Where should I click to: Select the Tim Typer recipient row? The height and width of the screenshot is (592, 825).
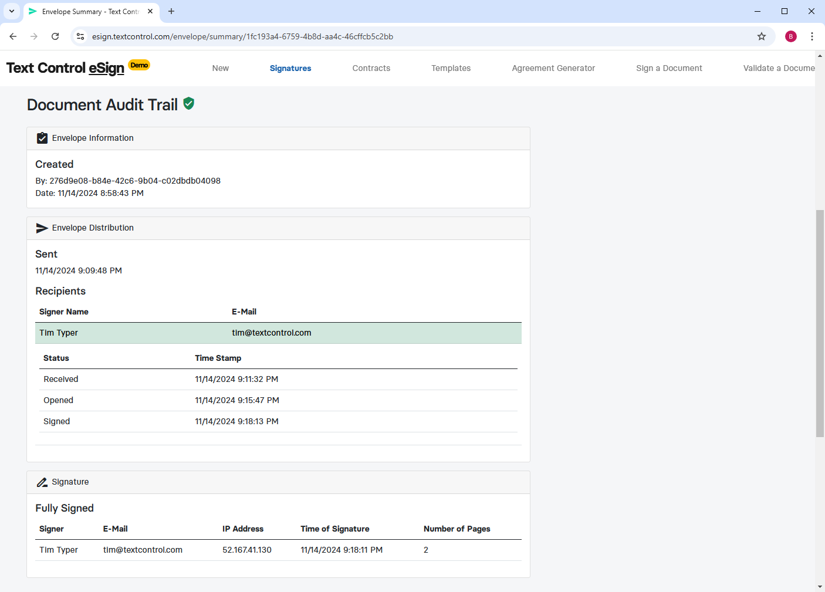278,333
